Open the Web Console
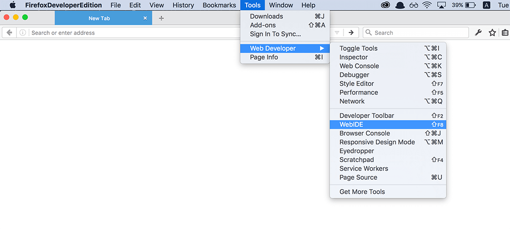This screenshot has height=229, width=510. 388,66
